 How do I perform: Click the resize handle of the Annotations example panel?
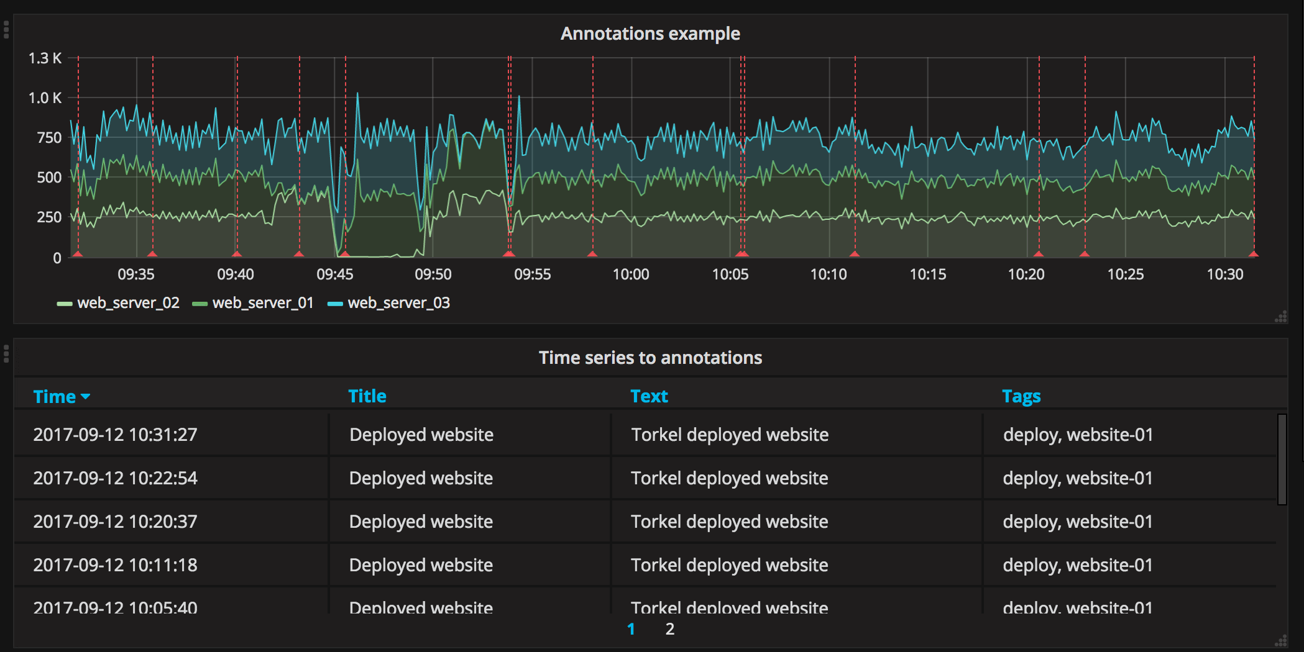coord(1281,317)
